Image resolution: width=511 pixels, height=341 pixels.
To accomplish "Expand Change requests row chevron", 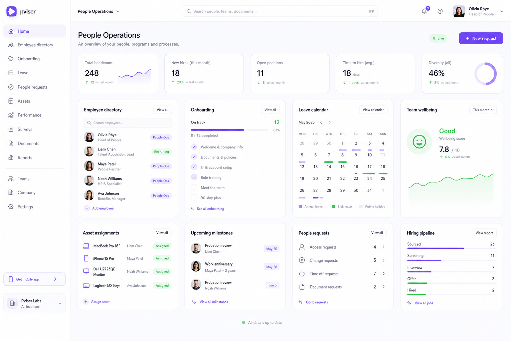I will click(384, 260).
